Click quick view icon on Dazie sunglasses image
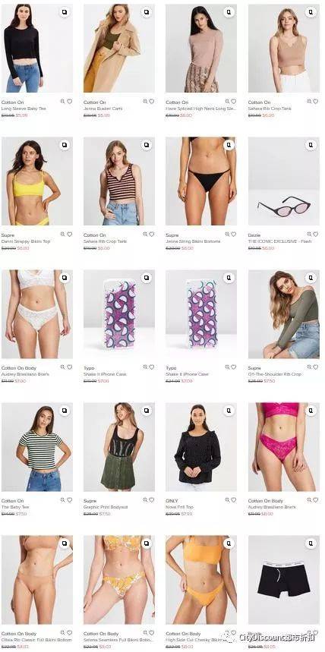Image resolution: width=325 pixels, height=652 pixels. coord(311,145)
